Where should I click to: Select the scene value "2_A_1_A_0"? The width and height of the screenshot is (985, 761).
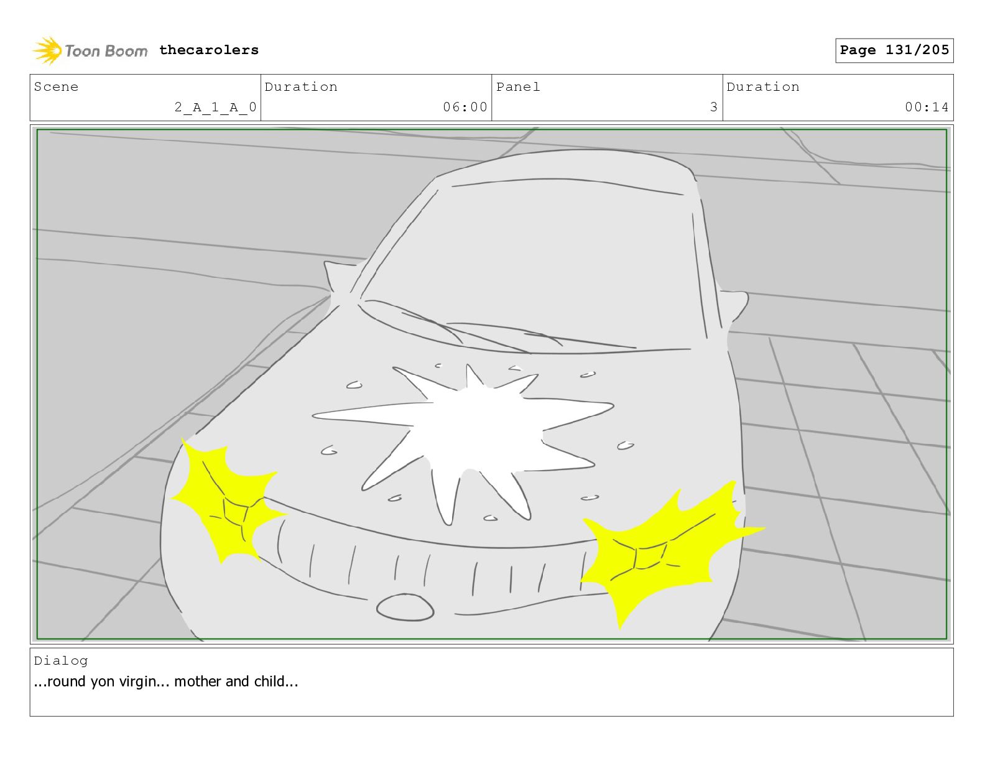(x=215, y=107)
